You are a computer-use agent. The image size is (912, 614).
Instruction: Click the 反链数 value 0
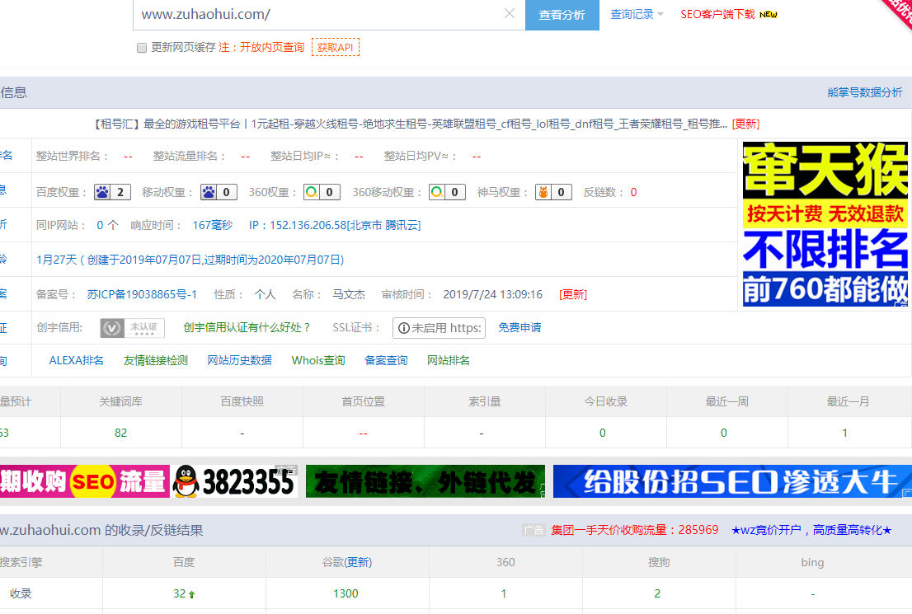(x=633, y=193)
